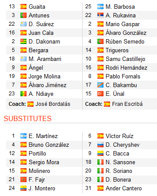This screenshot has height=196, width=157.
Task: Click the Italy flag next to N. Sansone
Action: pos(100,162)
